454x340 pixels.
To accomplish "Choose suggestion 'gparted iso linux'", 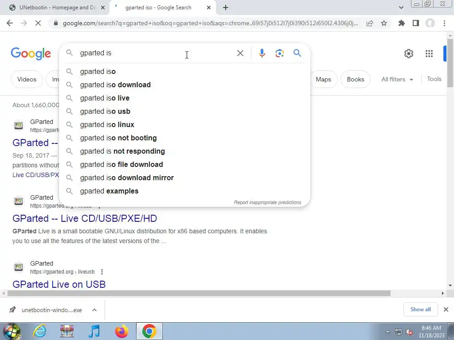I will coord(184,124).
